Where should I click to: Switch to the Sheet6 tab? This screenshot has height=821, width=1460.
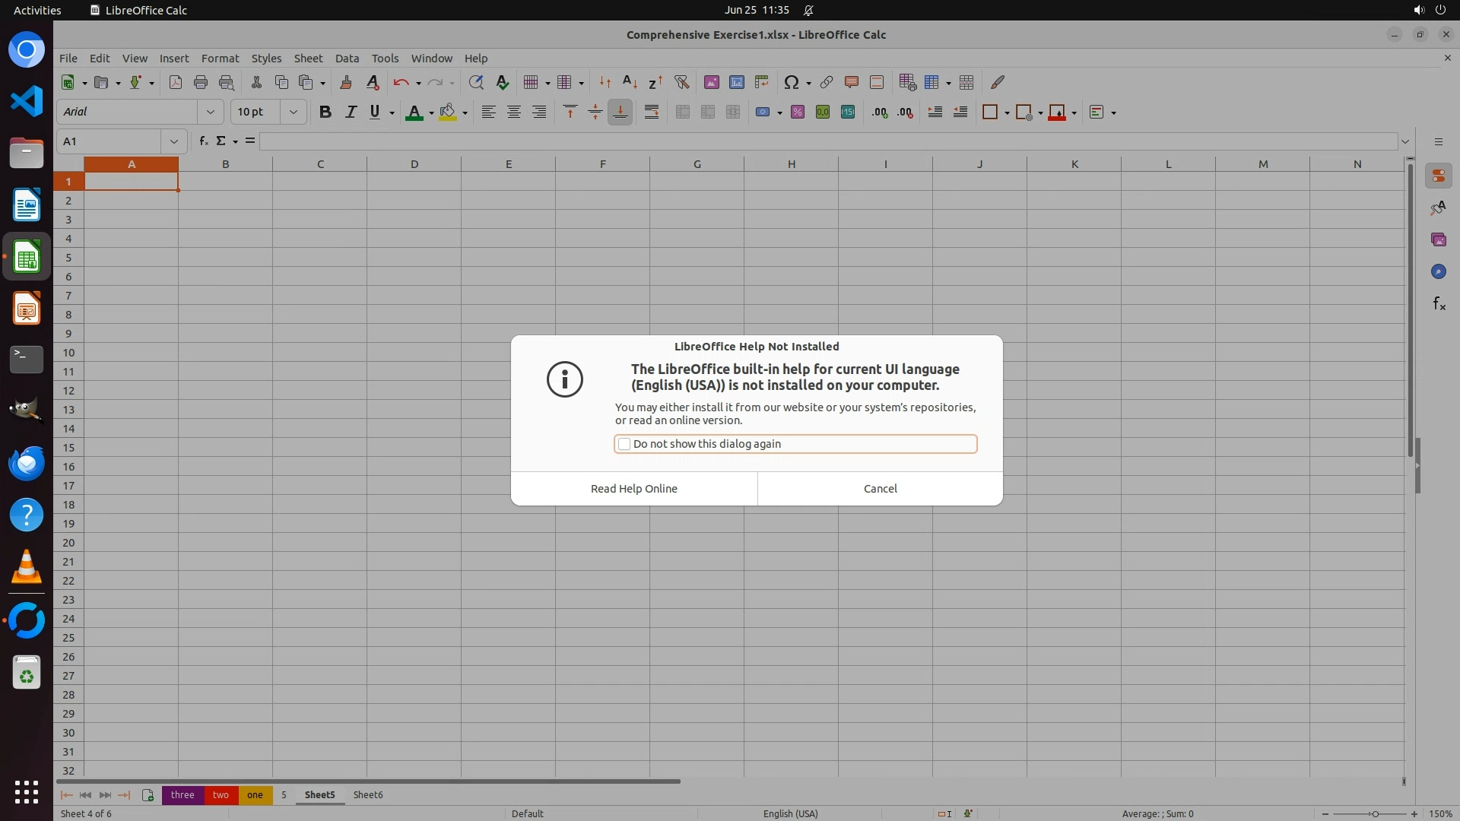[x=368, y=795]
